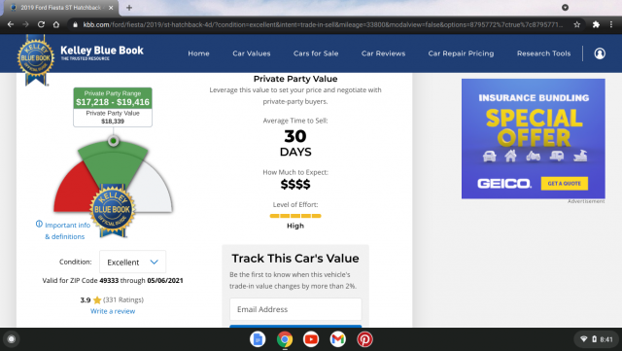The image size is (622, 351).
Task: Click the browser back arrow
Action: (x=11, y=24)
